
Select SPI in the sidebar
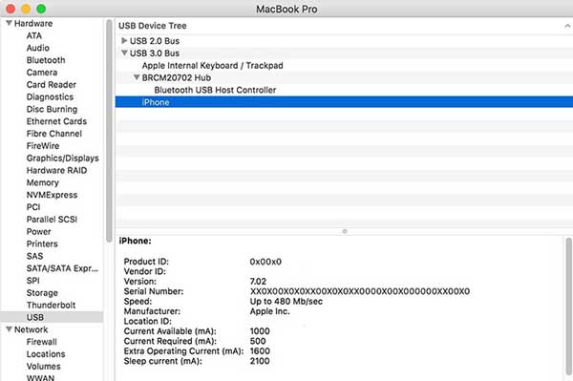point(32,281)
